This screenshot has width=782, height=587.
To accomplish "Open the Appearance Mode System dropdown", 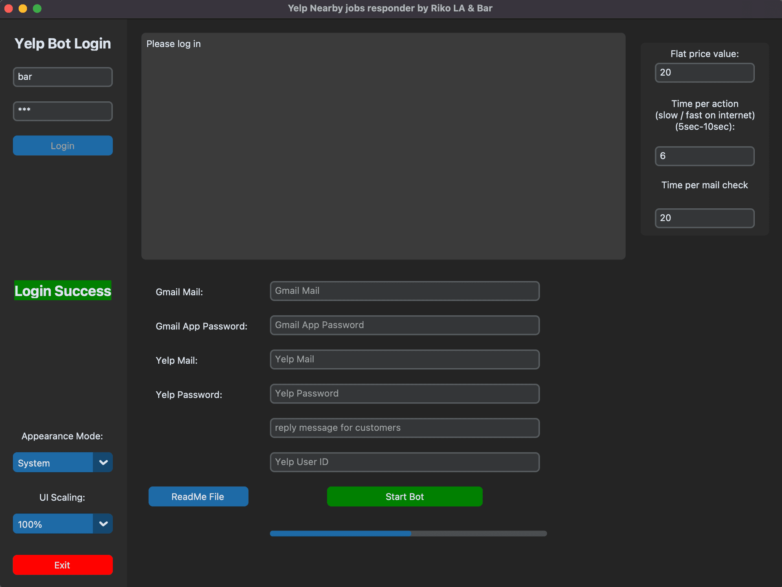I will (x=53, y=463).
